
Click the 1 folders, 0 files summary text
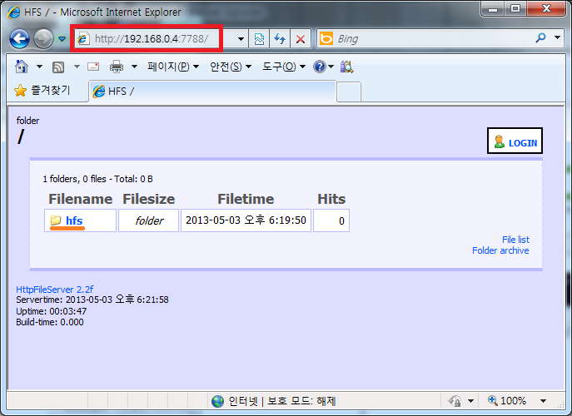click(97, 179)
